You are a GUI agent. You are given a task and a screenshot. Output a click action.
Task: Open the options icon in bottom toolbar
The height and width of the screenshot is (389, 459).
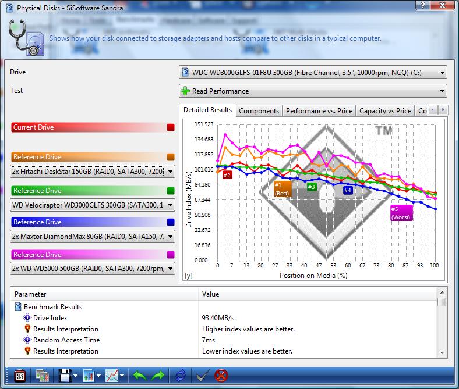[20, 376]
